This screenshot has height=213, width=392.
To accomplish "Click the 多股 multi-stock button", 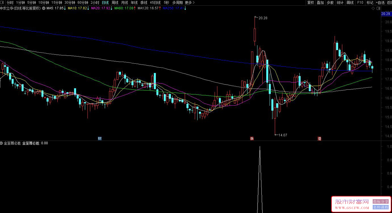I will click(330, 3).
